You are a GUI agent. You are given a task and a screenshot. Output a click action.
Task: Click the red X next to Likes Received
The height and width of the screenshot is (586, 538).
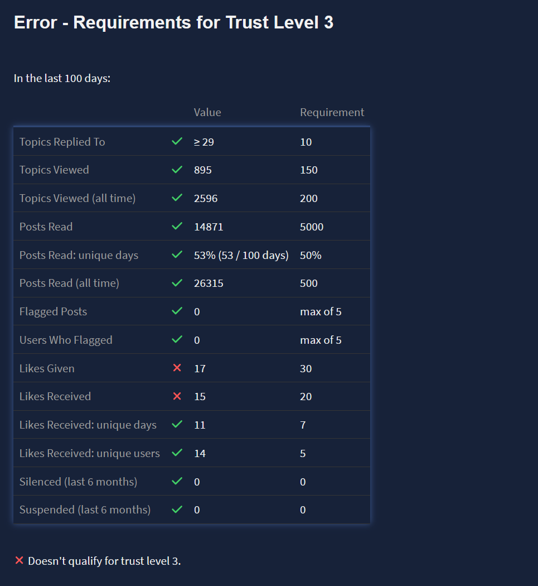point(177,396)
